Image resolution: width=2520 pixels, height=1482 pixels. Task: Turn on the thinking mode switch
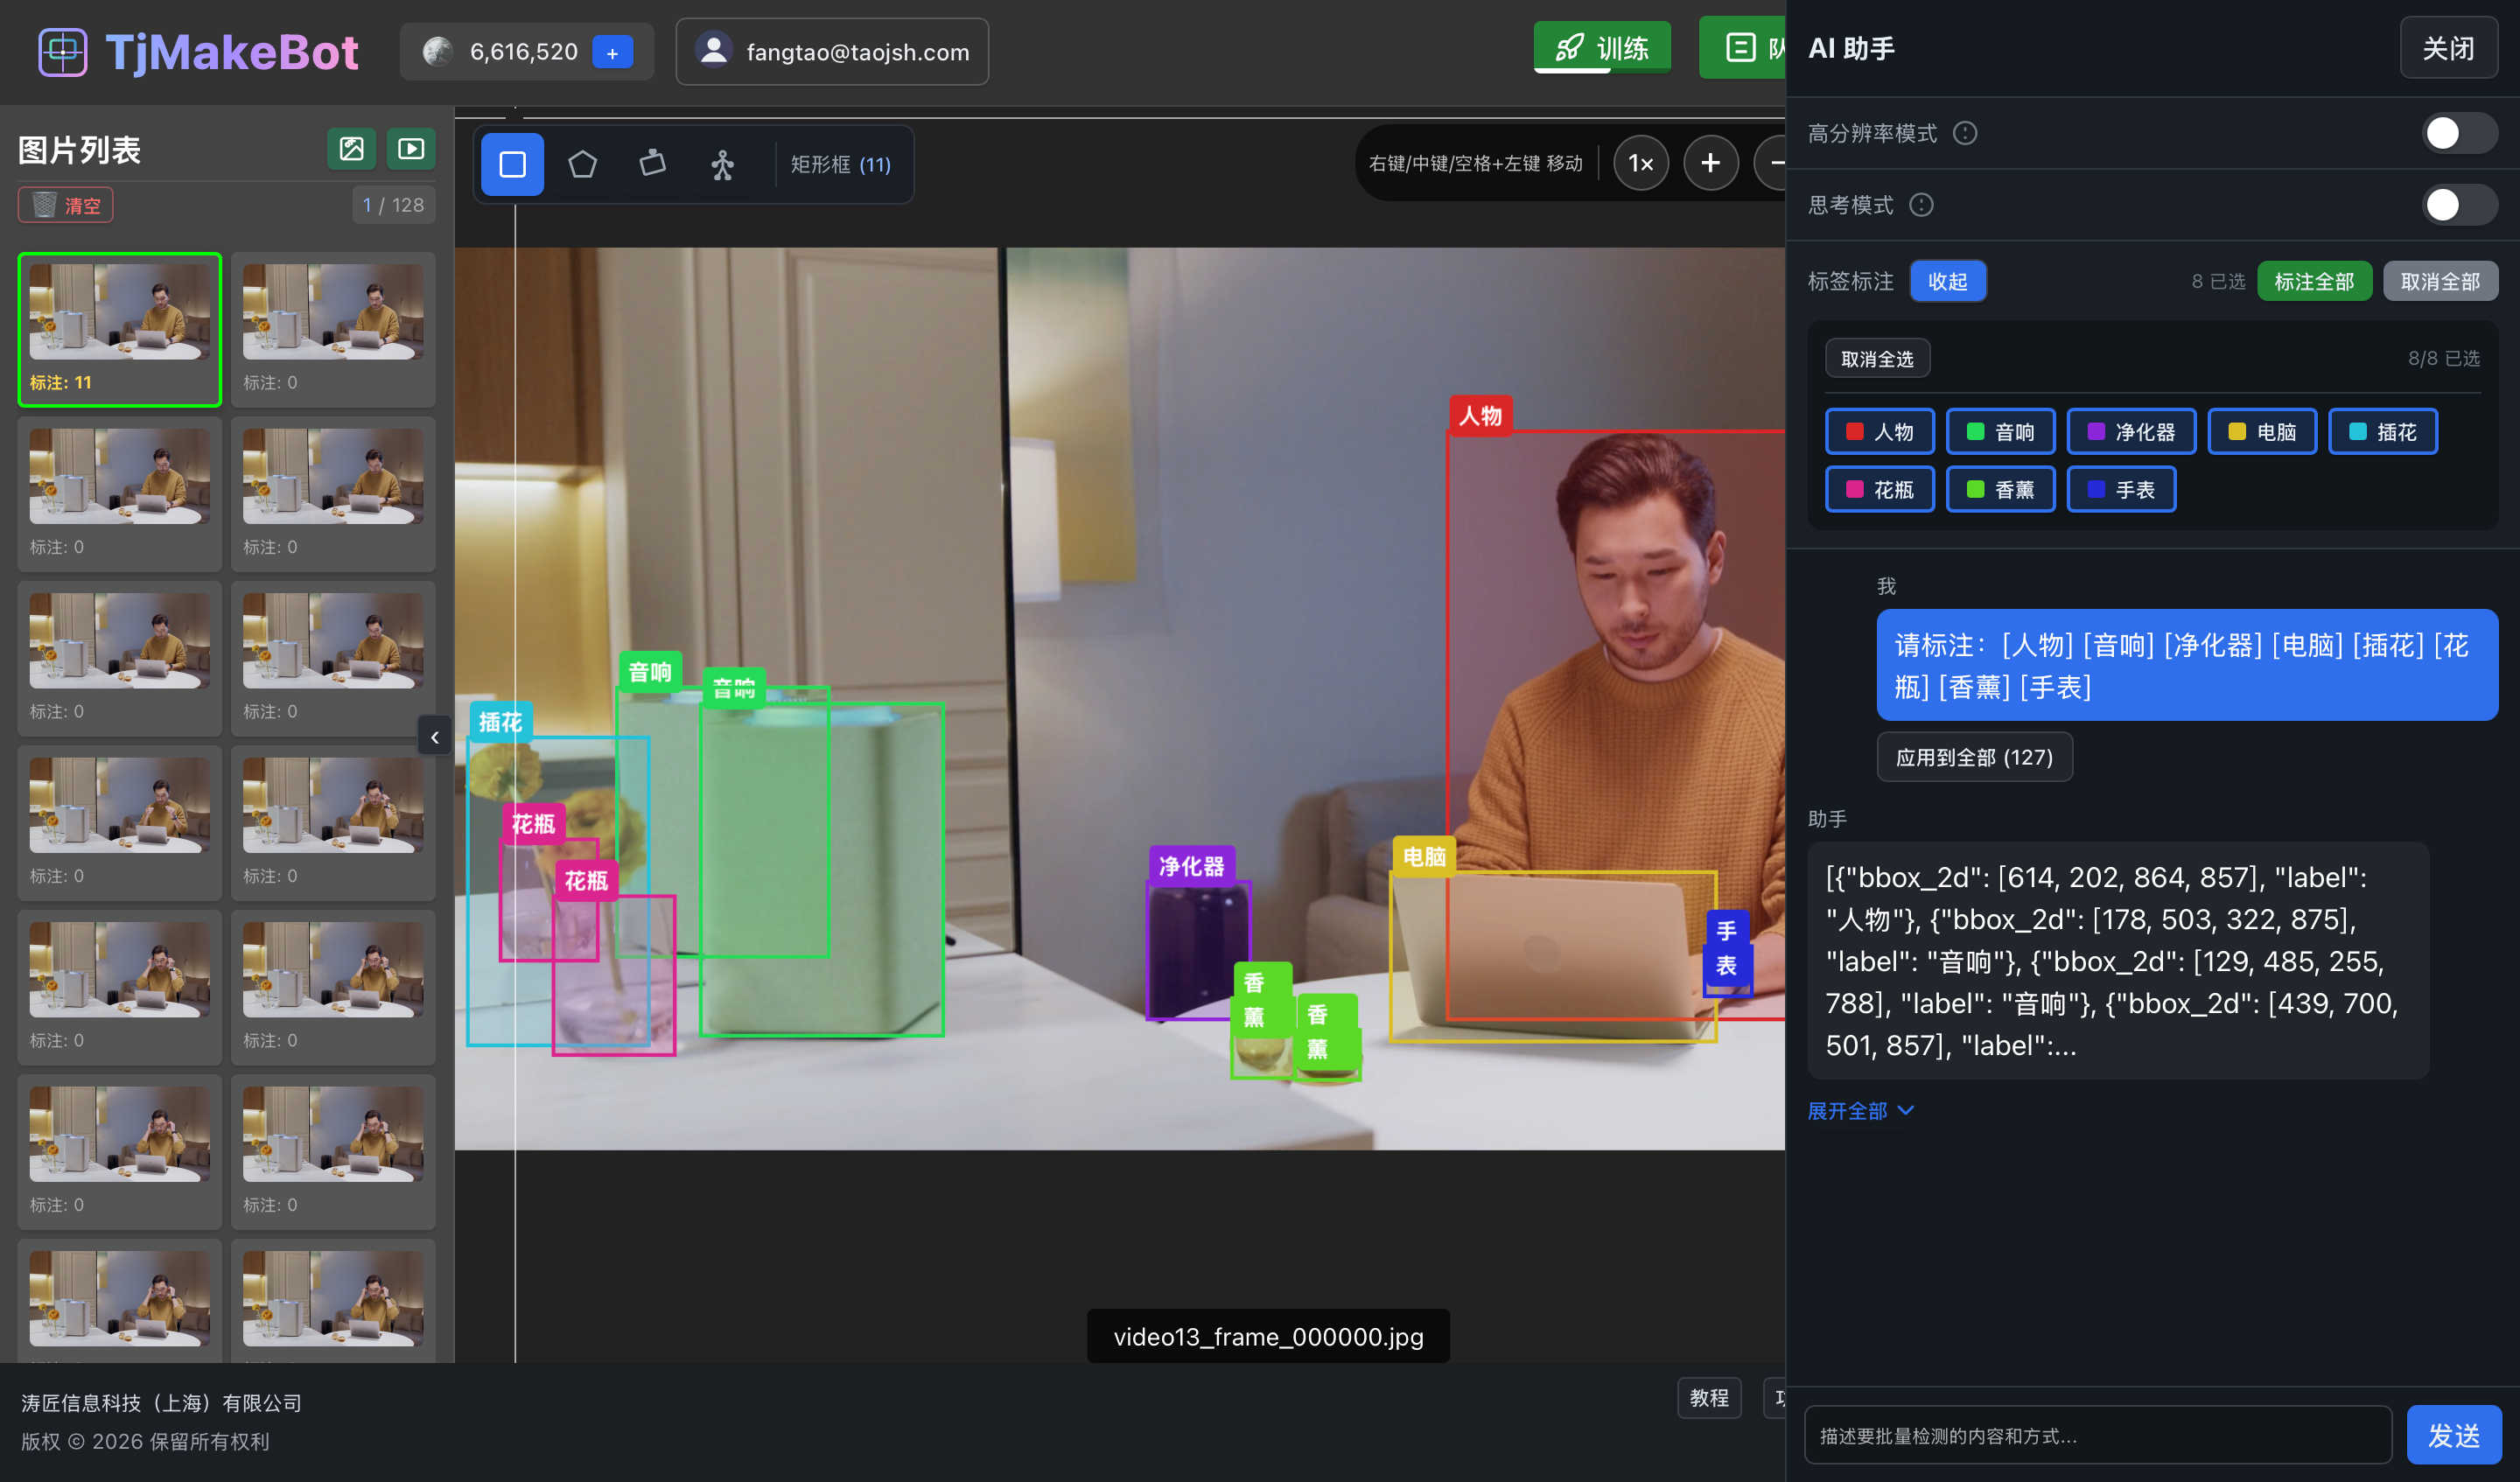tap(2458, 205)
